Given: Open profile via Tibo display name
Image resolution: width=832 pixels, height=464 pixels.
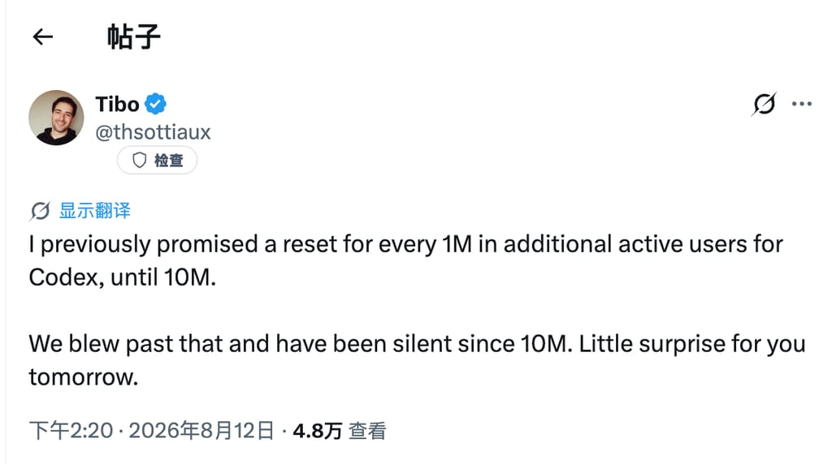Looking at the screenshot, I should pos(117,104).
